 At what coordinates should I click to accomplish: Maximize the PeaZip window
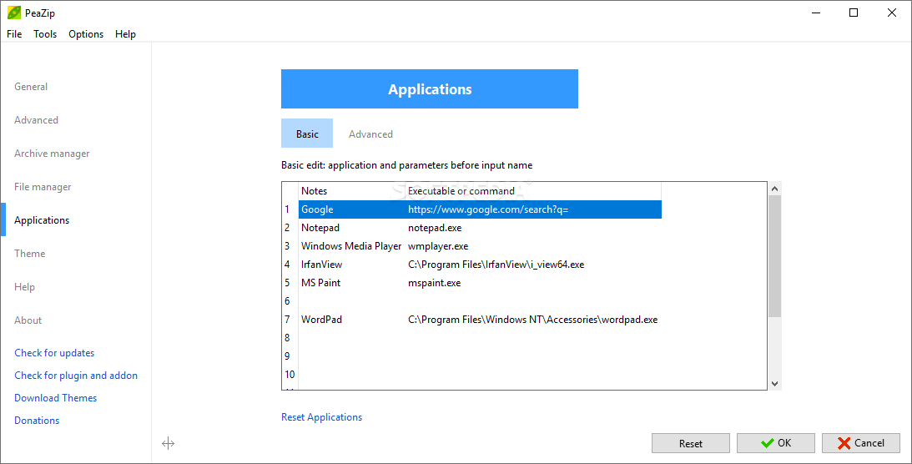pyautogui.click(x=854, y=13)
